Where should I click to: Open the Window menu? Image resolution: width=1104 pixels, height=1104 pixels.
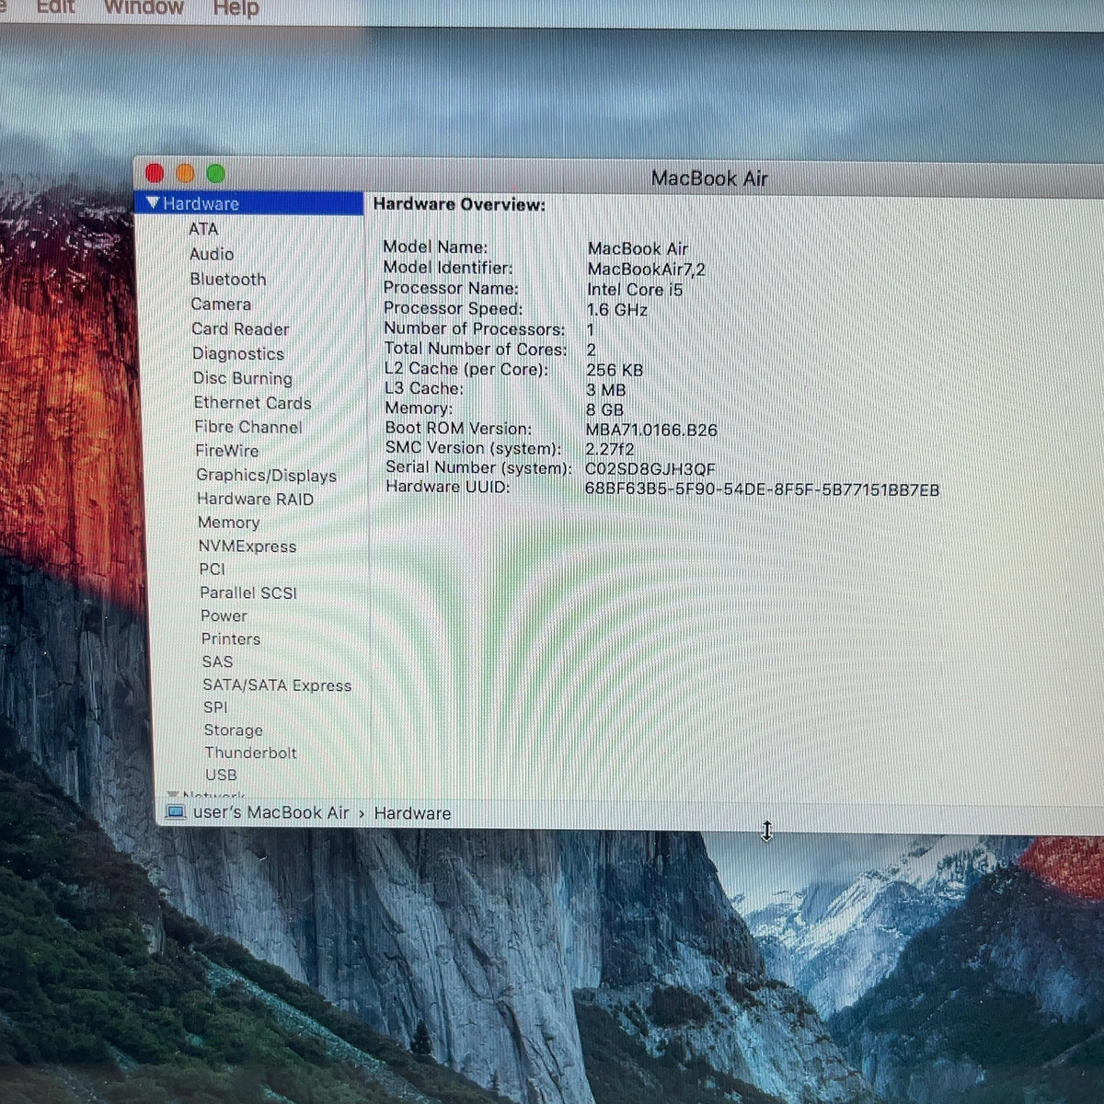point(144,7)
